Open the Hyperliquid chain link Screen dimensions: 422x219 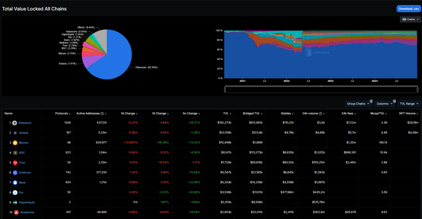(27, 203)
